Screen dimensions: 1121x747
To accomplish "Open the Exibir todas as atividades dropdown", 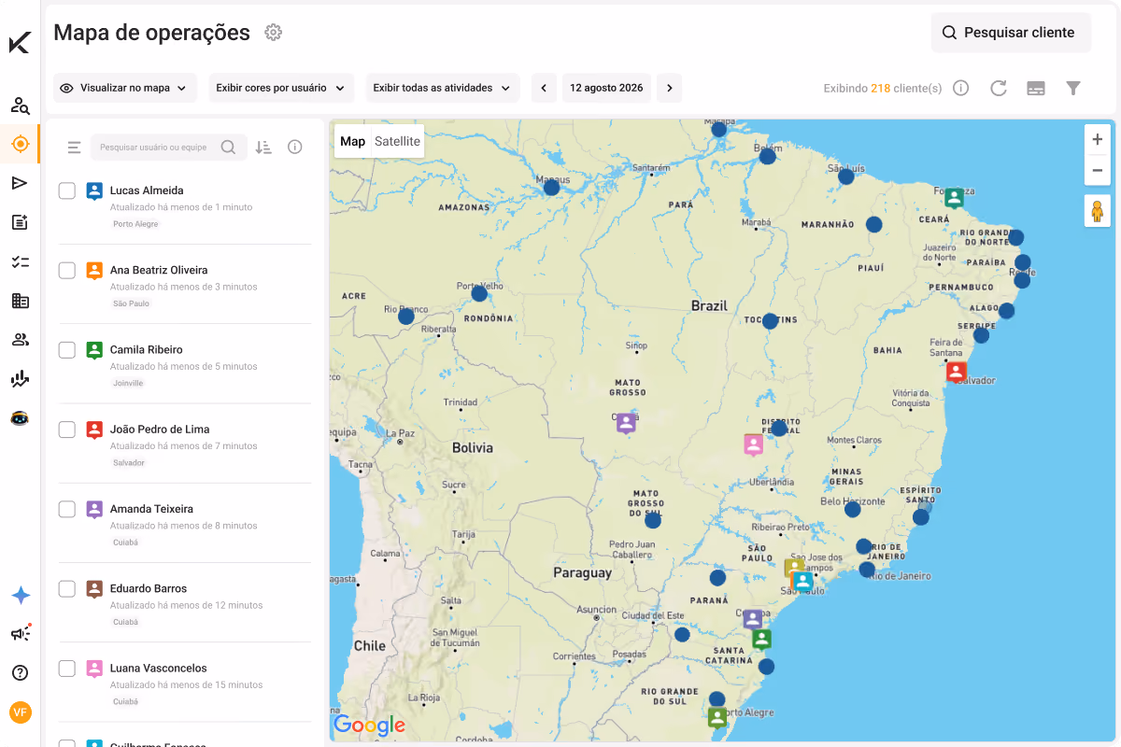I will click(442, 88).
